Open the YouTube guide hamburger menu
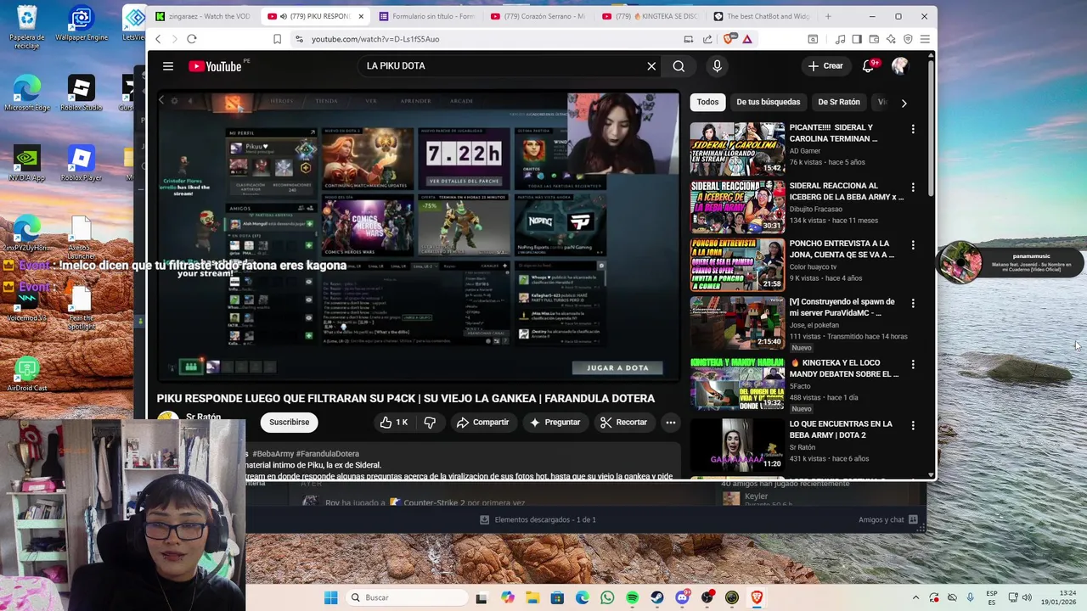 168,66
